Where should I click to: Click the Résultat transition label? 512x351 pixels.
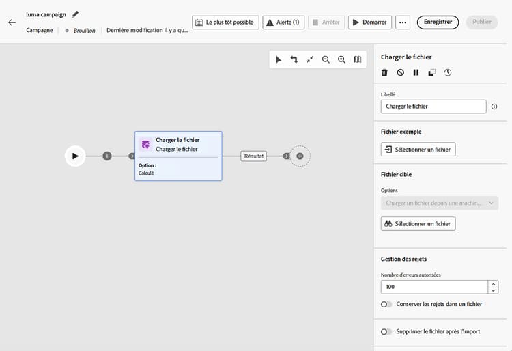pyautogui.click(x=254, y=156)
